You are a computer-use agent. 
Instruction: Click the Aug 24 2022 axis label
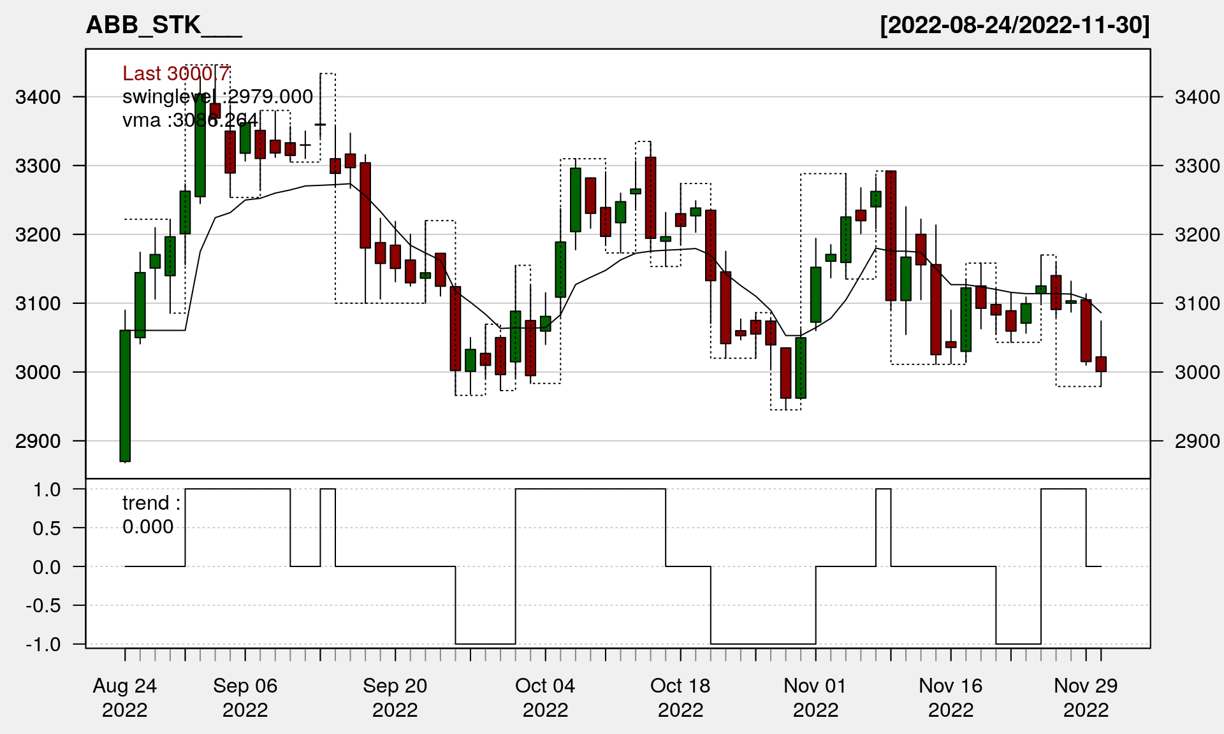click(125, 697)
